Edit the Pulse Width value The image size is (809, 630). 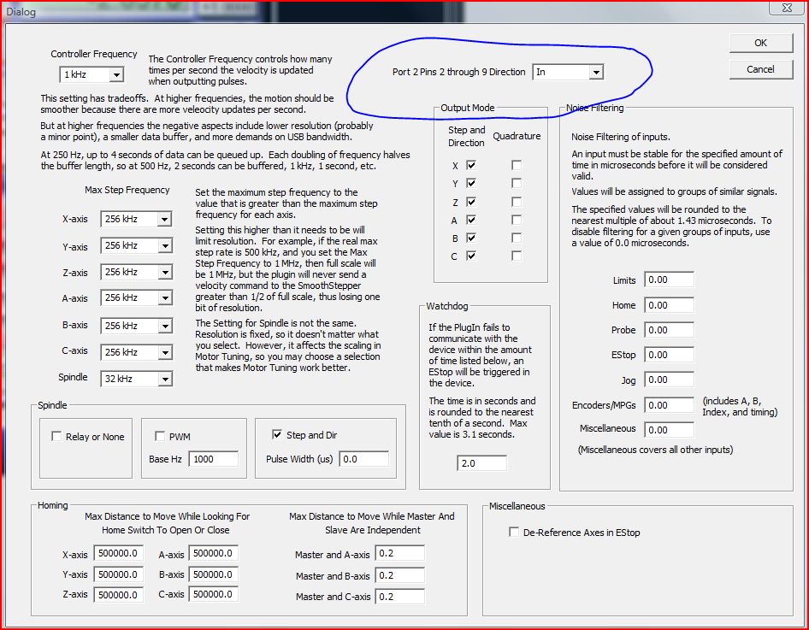(364, 458)
